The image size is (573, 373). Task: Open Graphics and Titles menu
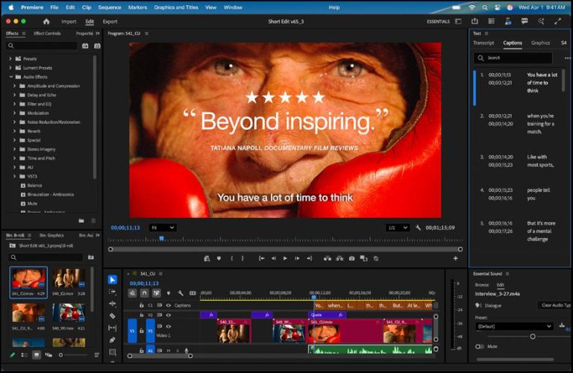176,7
